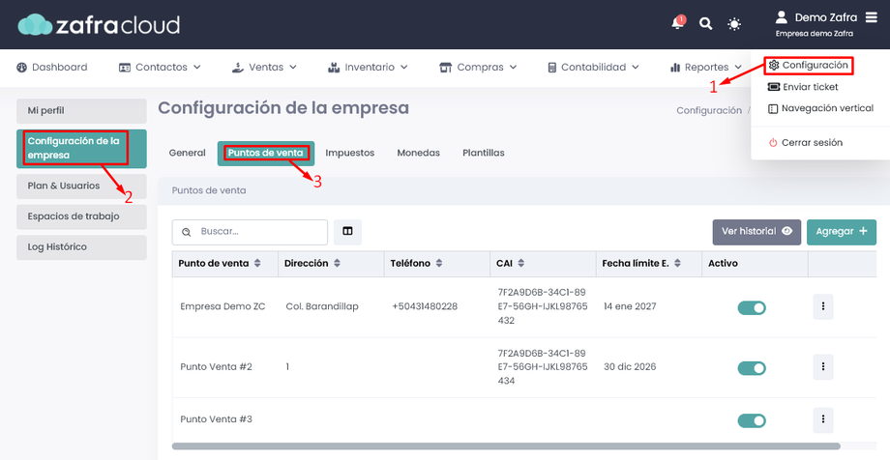Click the Ver historial button
This screenshot has width=890, height=460.
point(756,232)
